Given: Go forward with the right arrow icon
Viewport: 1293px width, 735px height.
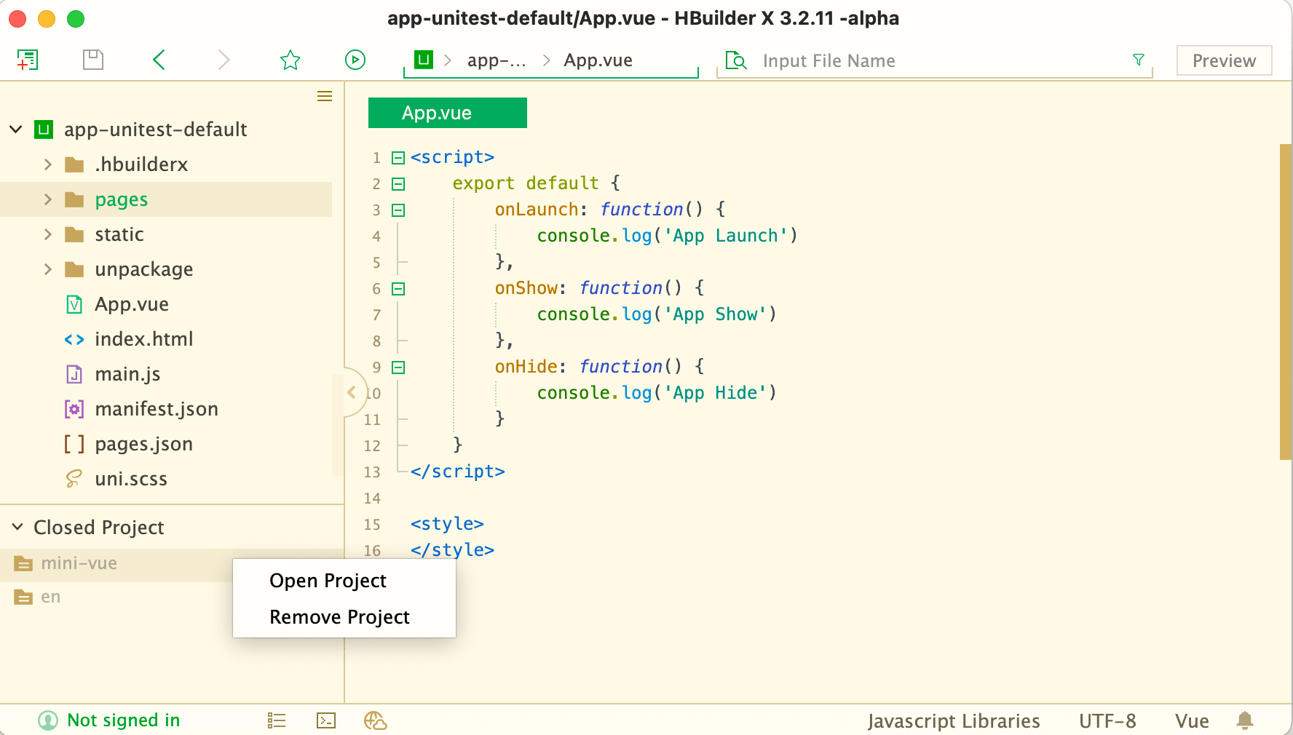Looking at the screenshot, I should [x=224, y=60].
